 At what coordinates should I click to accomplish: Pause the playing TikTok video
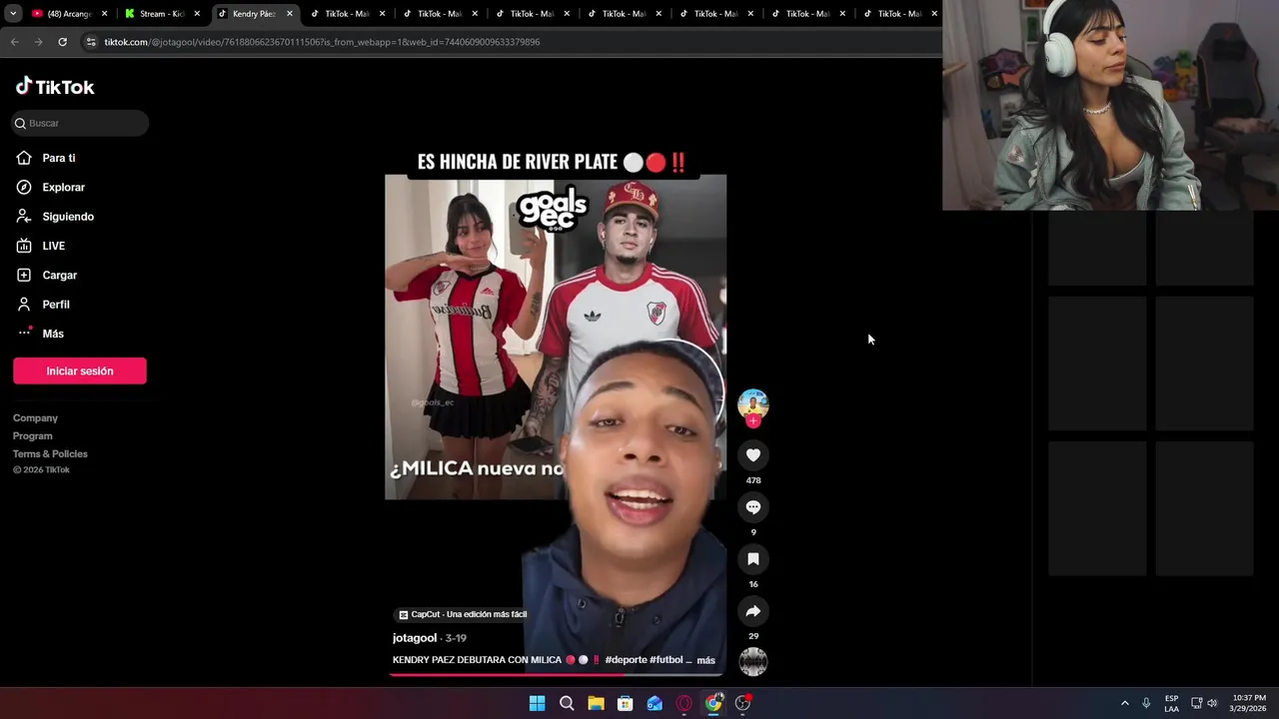click(556, 340)
